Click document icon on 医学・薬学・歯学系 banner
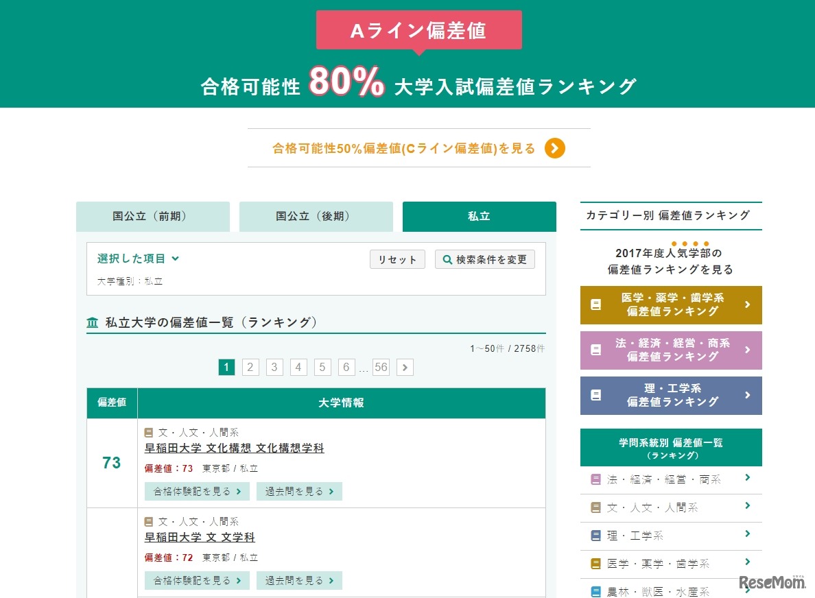The width and height of the screenshot is (815, 598). 596,305
